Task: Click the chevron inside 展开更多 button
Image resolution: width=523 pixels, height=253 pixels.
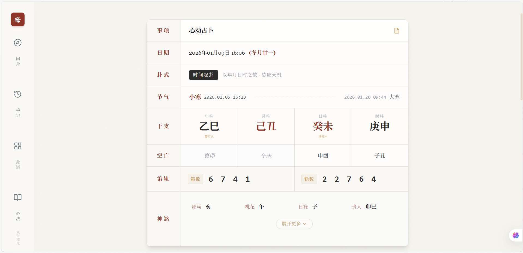Action: (x=305, y=224)
